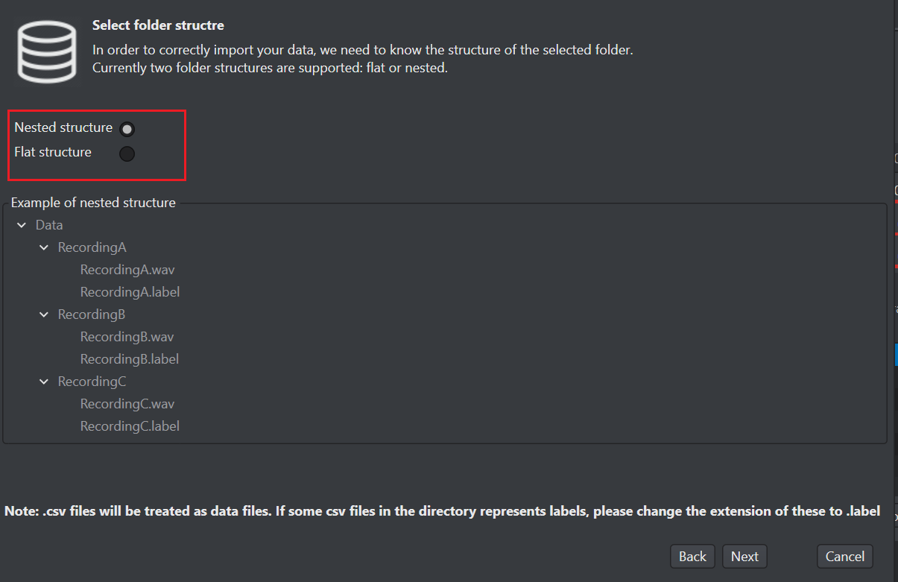Click the database stack icon
The width and height of the screenshot is (898, 582).
click(x=48, y=51)
